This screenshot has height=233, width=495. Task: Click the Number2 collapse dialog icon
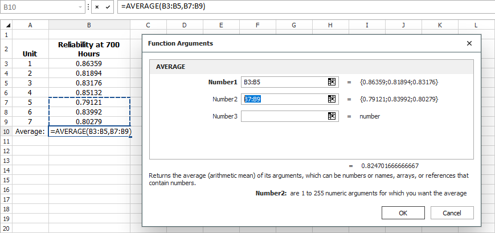point(332,99)
